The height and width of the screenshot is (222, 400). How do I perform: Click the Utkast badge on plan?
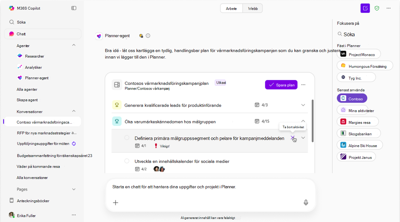220,83
